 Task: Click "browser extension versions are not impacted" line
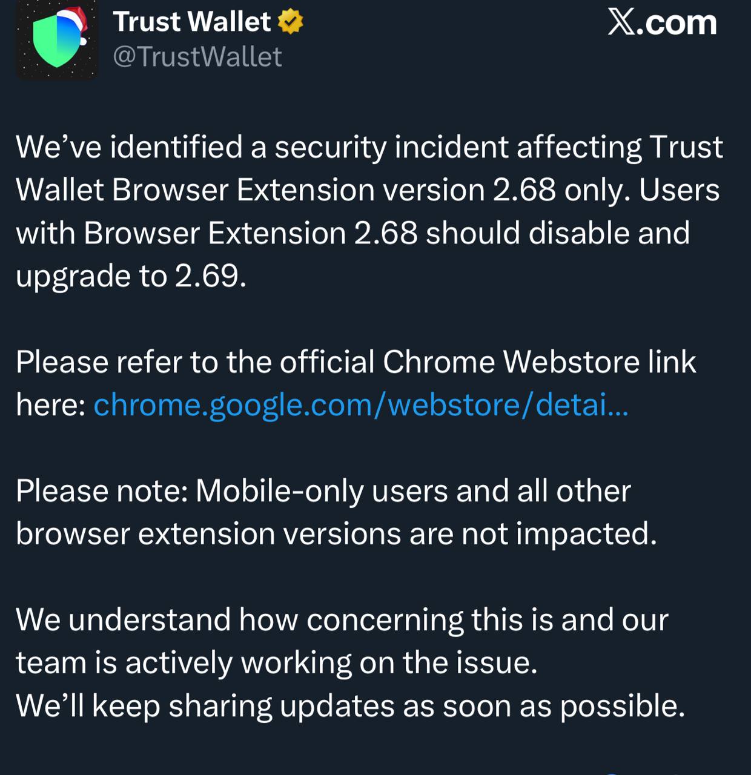336,534
